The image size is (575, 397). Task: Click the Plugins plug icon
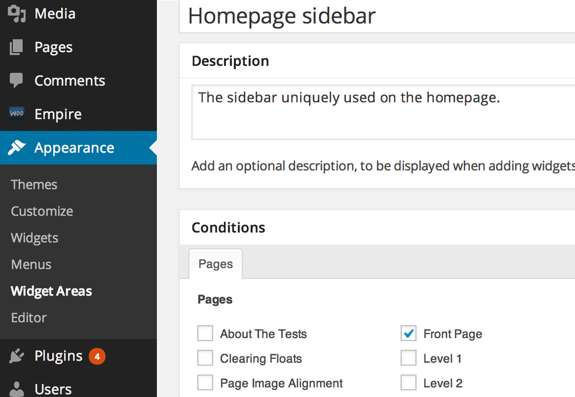pos(17,356)
